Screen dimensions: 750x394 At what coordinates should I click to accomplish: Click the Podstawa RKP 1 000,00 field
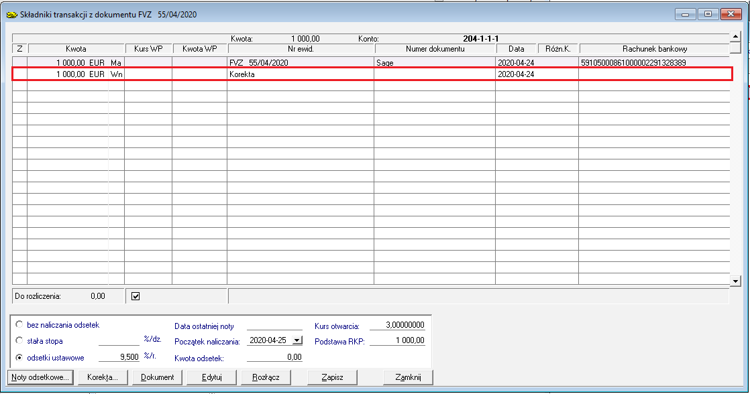398,340
